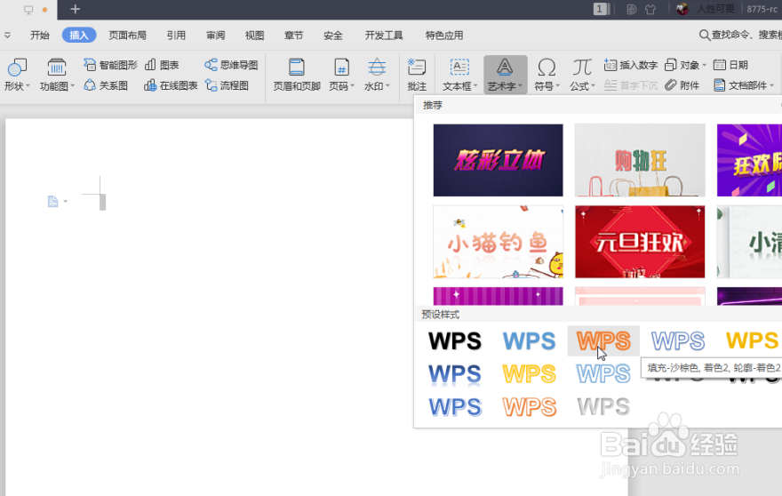Select the 炫彩立体 WordArt template

click(498, 160)
